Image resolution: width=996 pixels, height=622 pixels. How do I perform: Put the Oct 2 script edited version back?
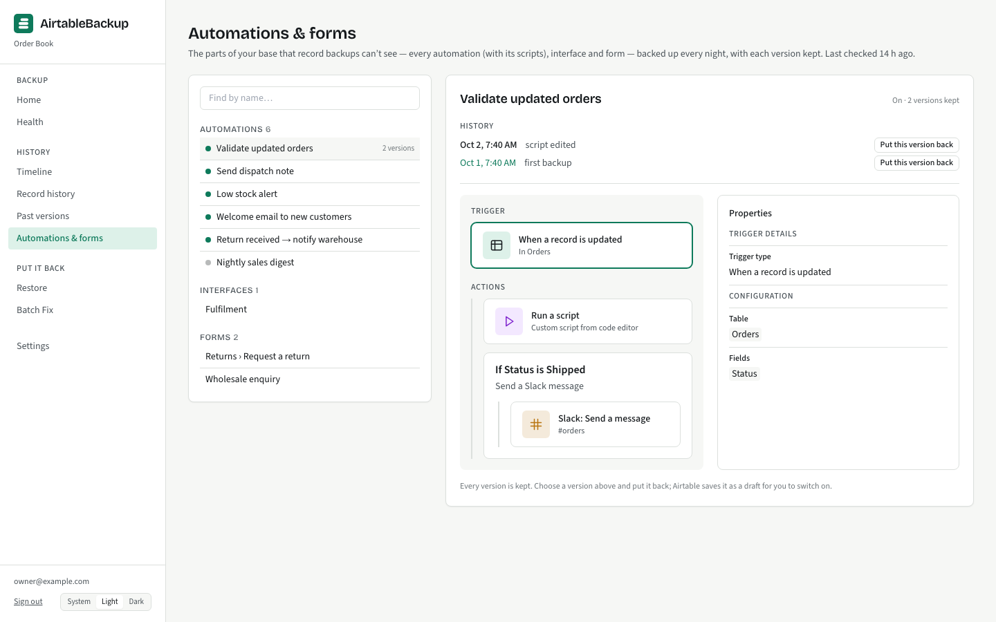click(x=916, y=145)
